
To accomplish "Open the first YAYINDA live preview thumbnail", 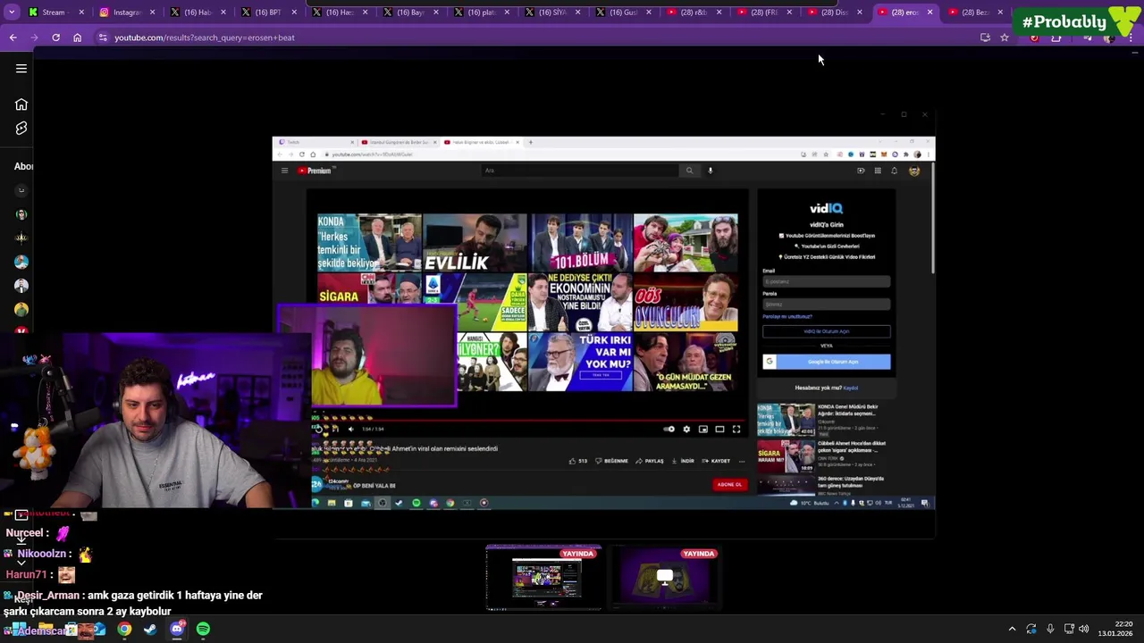I will click(543, 578).
